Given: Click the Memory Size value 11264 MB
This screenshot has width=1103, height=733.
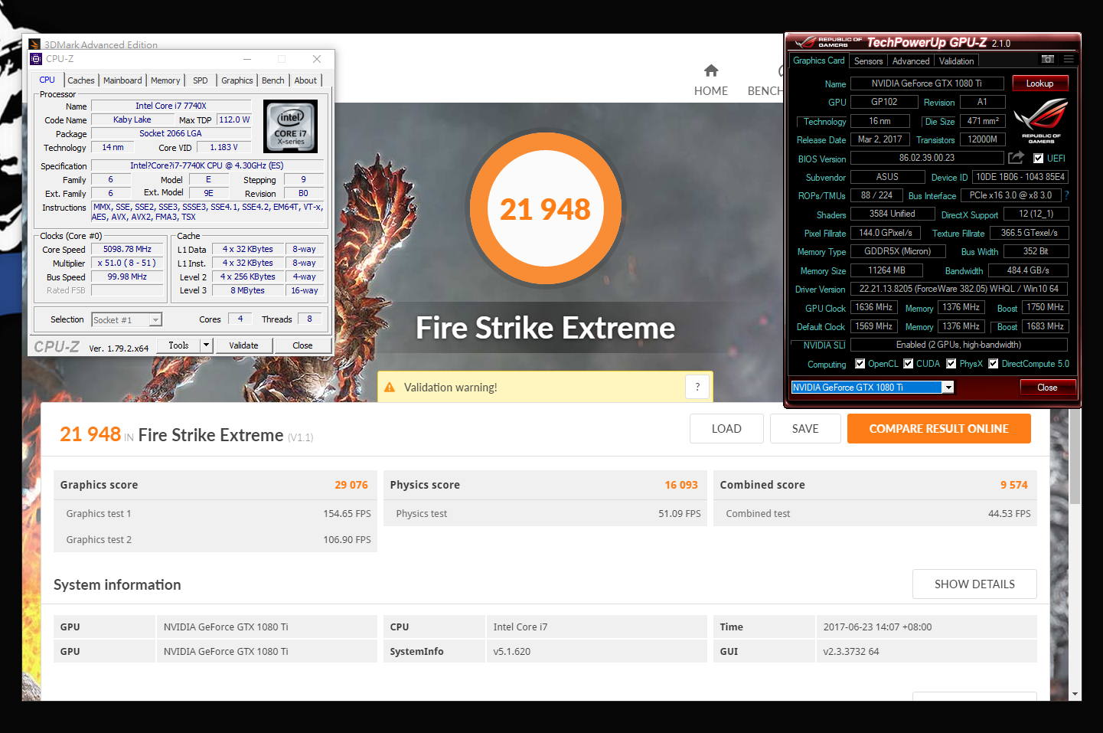Looking at the screenshot, I should pos(886,270).
